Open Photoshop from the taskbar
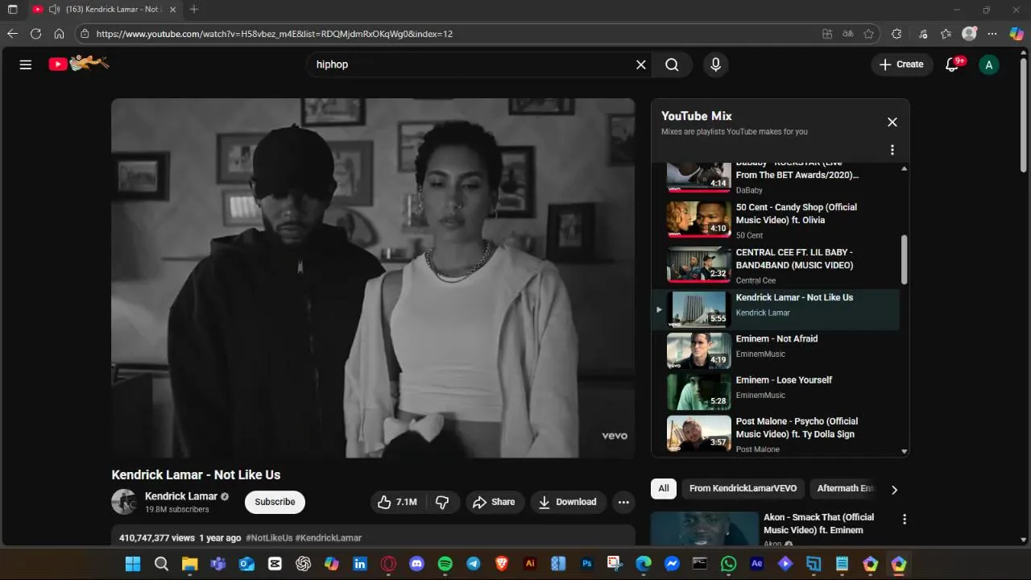Viewport: 1031px width, 580px height. point(587,564)
